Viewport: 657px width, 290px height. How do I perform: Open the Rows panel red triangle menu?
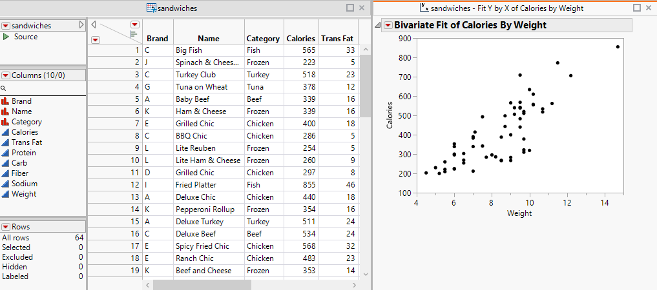pyautogui.click(x=6, y=227)
